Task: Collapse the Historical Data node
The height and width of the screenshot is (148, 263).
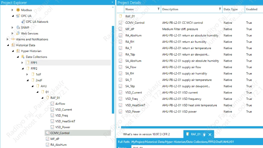Action: 8,45
